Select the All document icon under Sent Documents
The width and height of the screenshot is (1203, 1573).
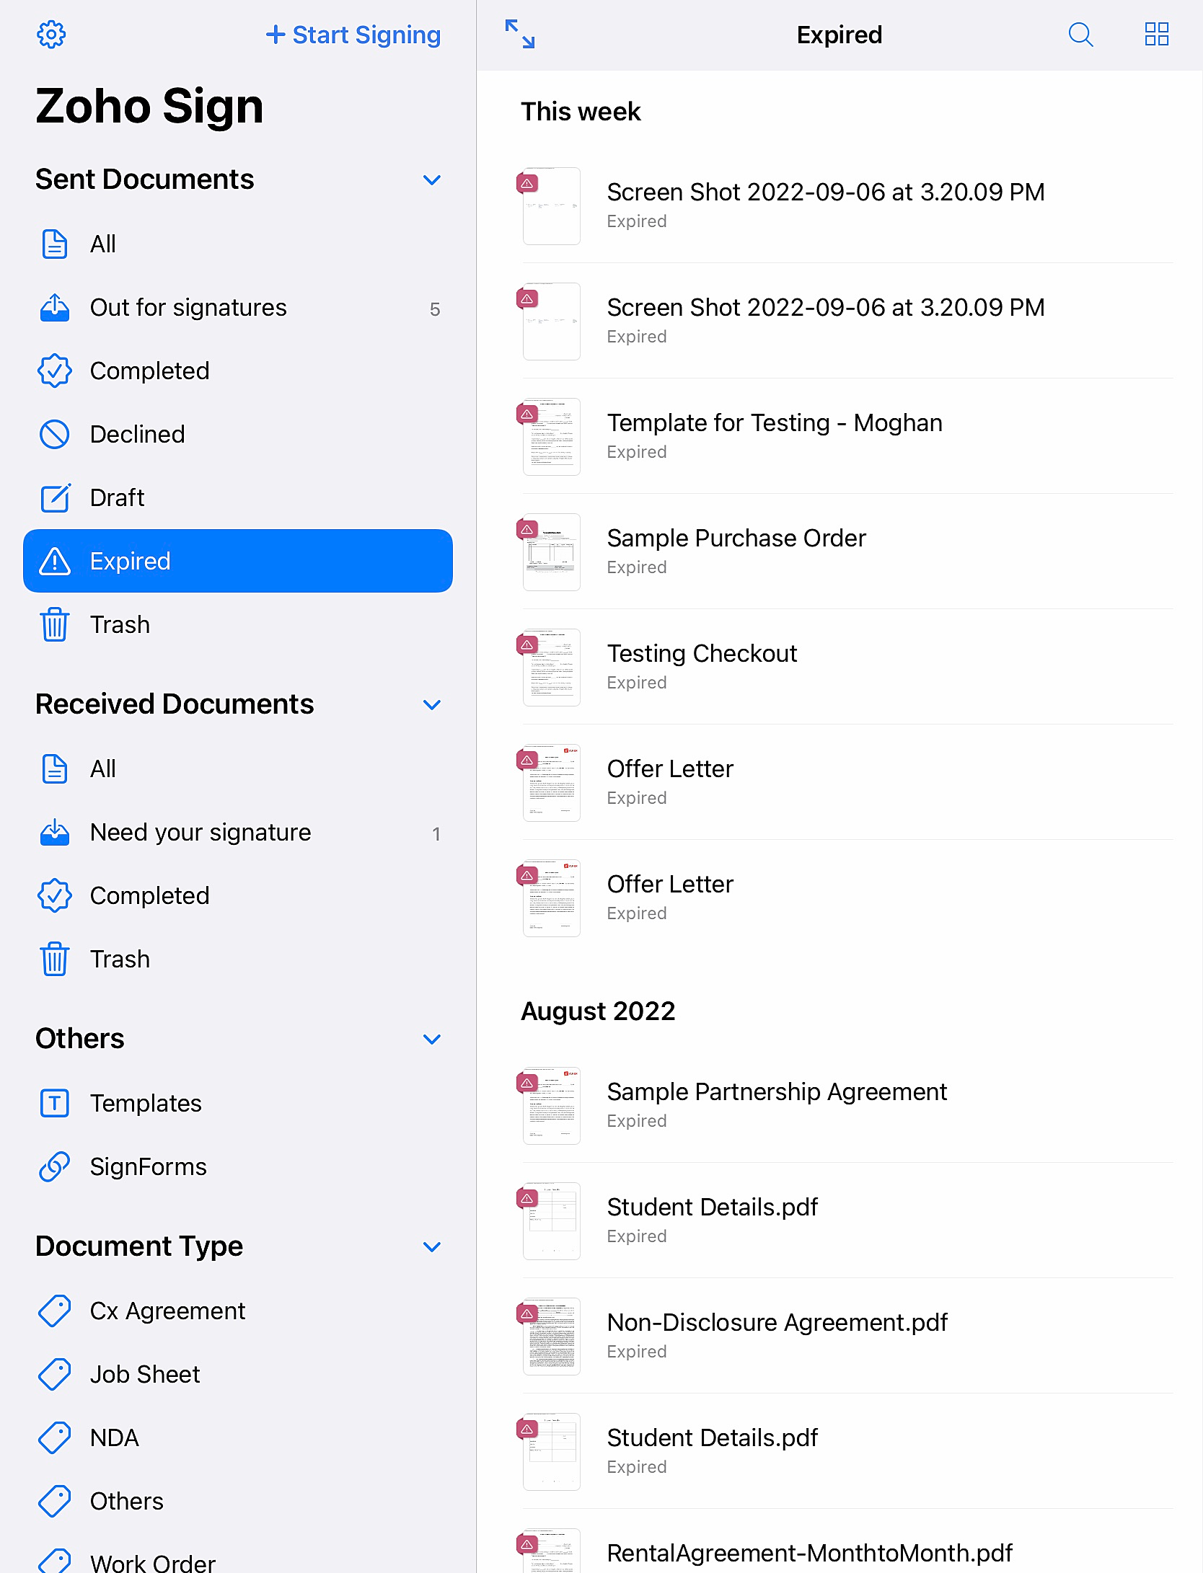pos(55,244)
